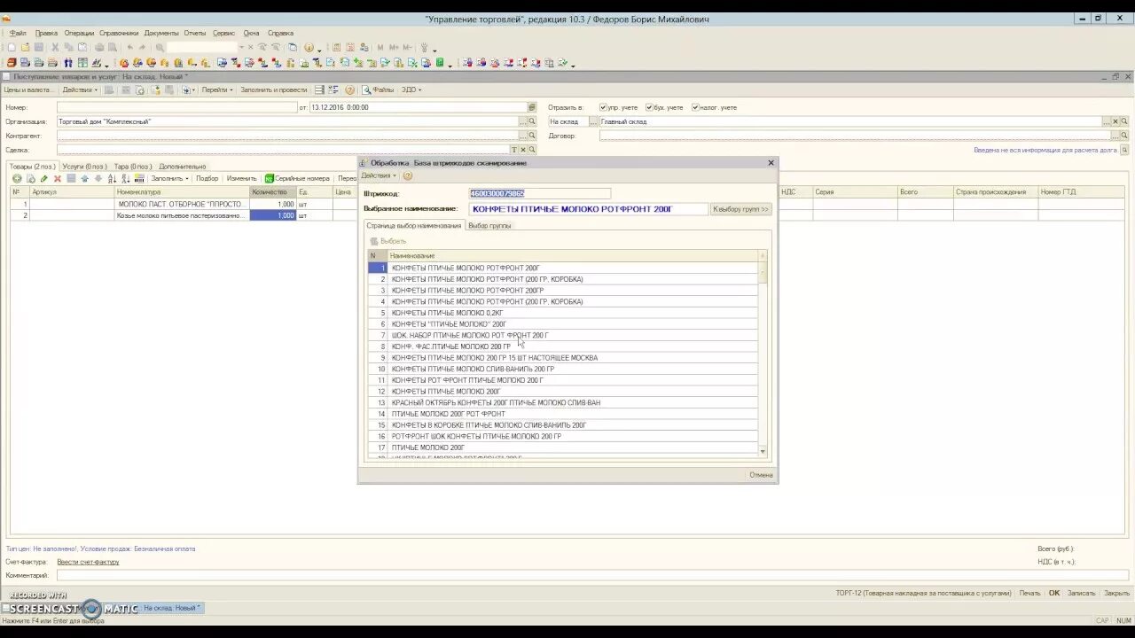
Task: Click help icon in goods receipt document toolbar
Action: [x=349, y=89]
